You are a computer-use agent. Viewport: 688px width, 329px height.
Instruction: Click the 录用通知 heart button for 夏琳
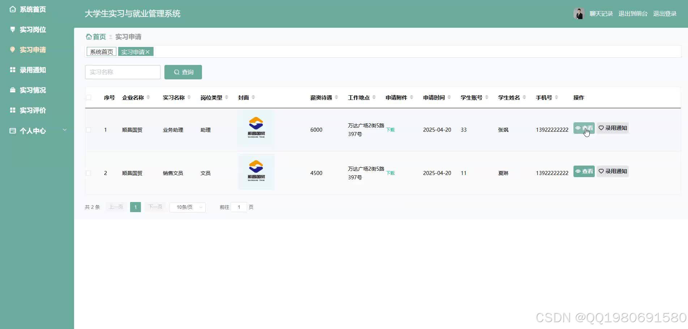[x=612, y=171]
